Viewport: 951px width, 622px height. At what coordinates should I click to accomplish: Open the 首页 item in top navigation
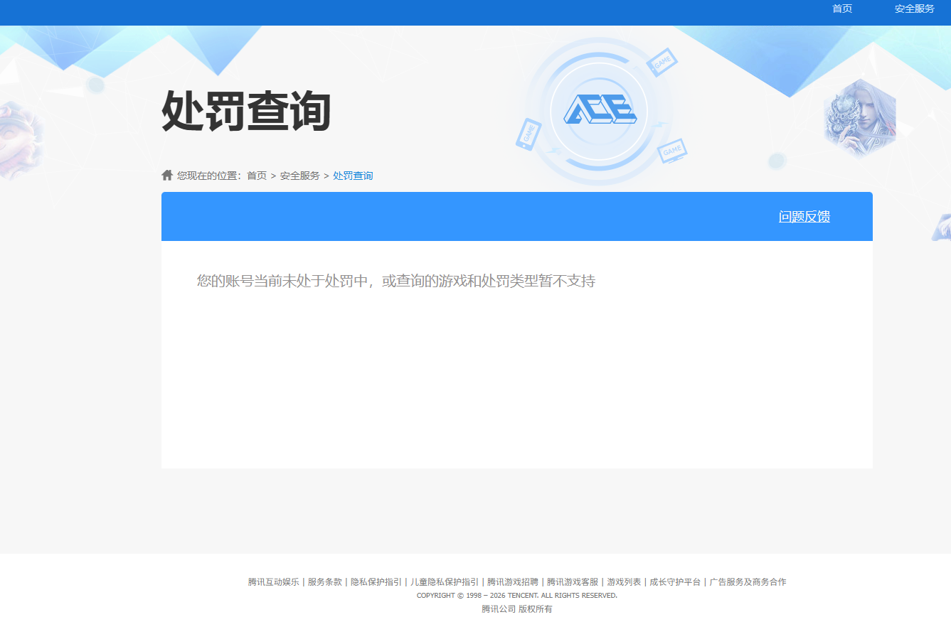pyautogui.click(x=841, y=9)
